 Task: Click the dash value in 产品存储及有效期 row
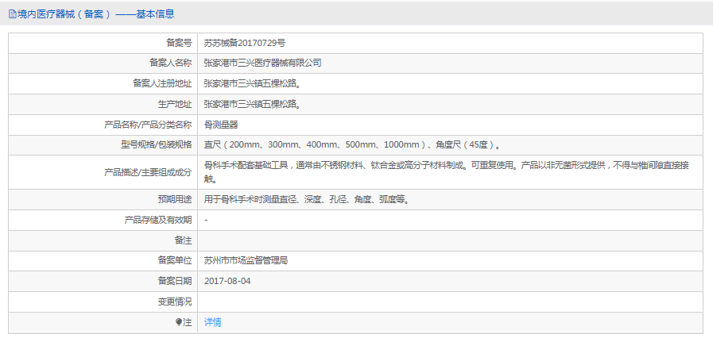click(207, 220)
